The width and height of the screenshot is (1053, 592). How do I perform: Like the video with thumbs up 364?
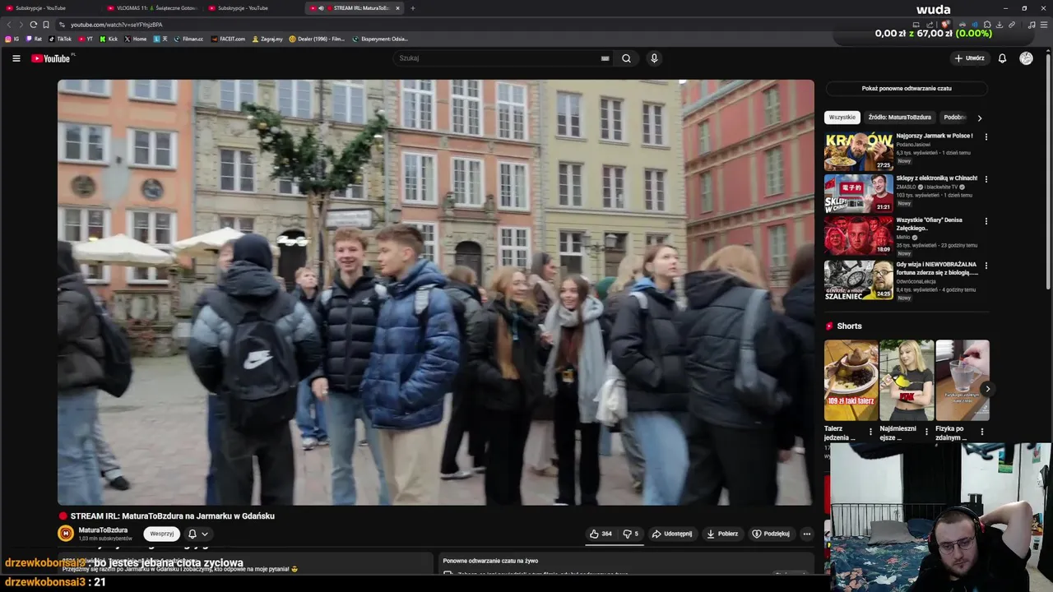pos(601,534)
